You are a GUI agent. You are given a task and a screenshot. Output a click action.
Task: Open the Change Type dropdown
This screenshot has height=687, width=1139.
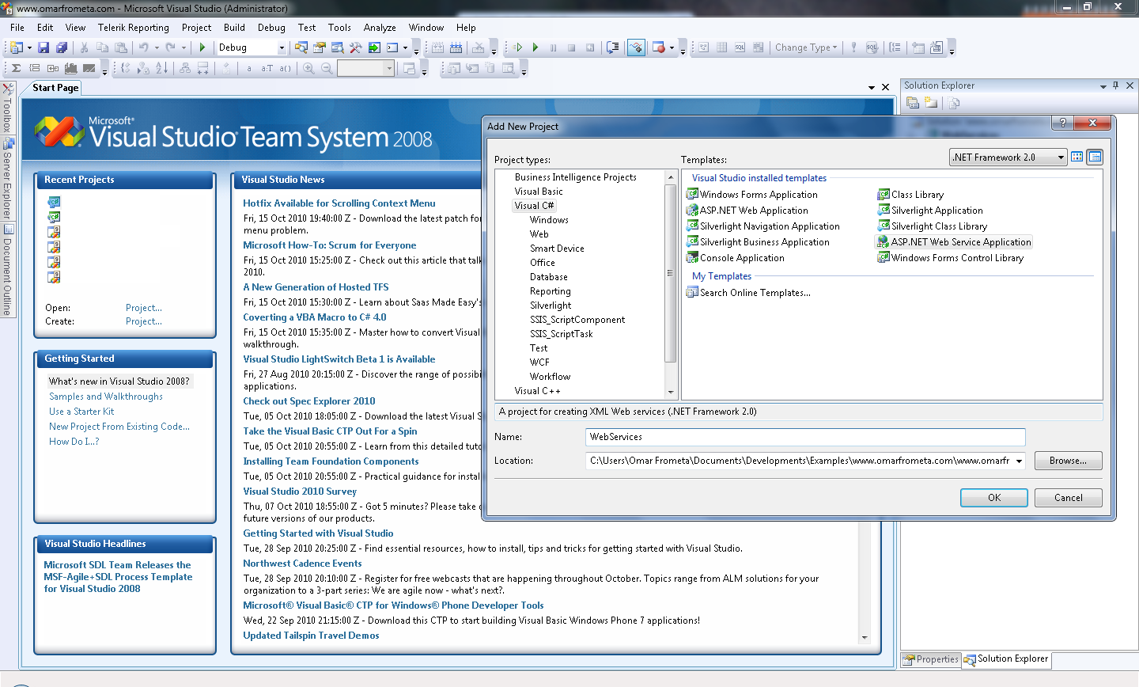click(x=806, y=47)
